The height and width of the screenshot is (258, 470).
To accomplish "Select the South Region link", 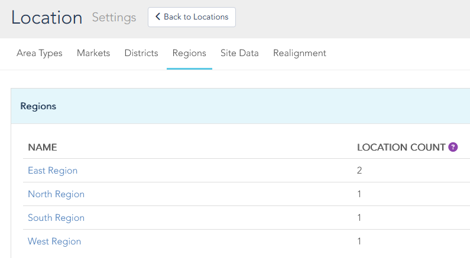I will [x=56, y=218].
